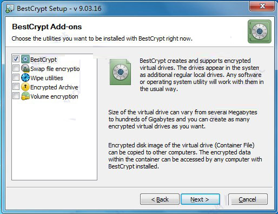Check the Encrypted Archive checkbox
The height and width of the screenshot is (214, 278).
16,87
